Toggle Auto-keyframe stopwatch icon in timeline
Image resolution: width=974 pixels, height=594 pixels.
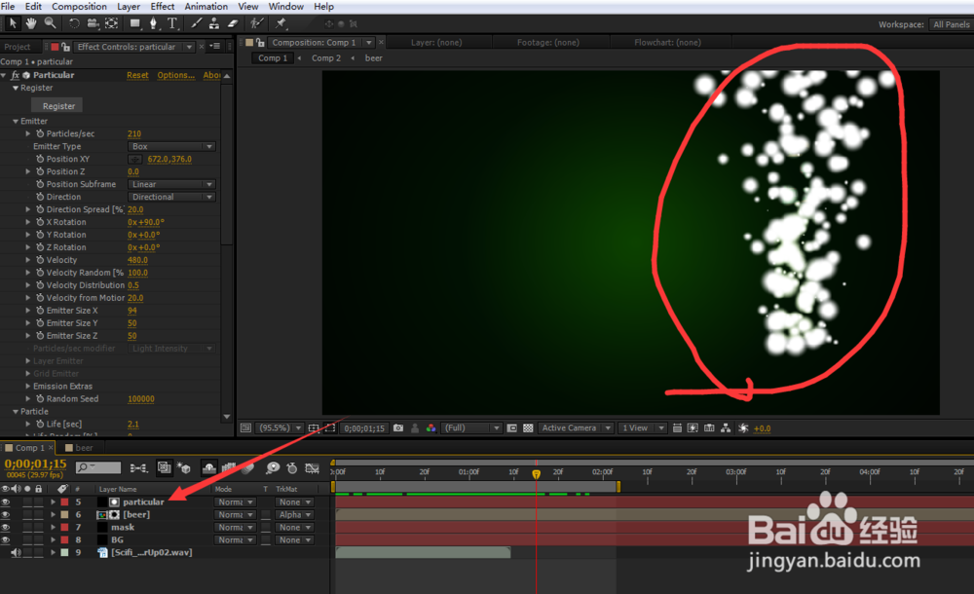click(292, 467)
